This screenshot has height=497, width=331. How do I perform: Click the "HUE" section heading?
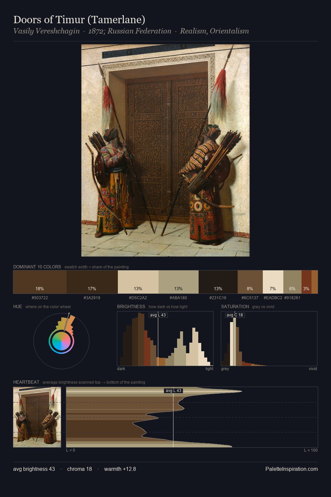(x=18, y=306)
